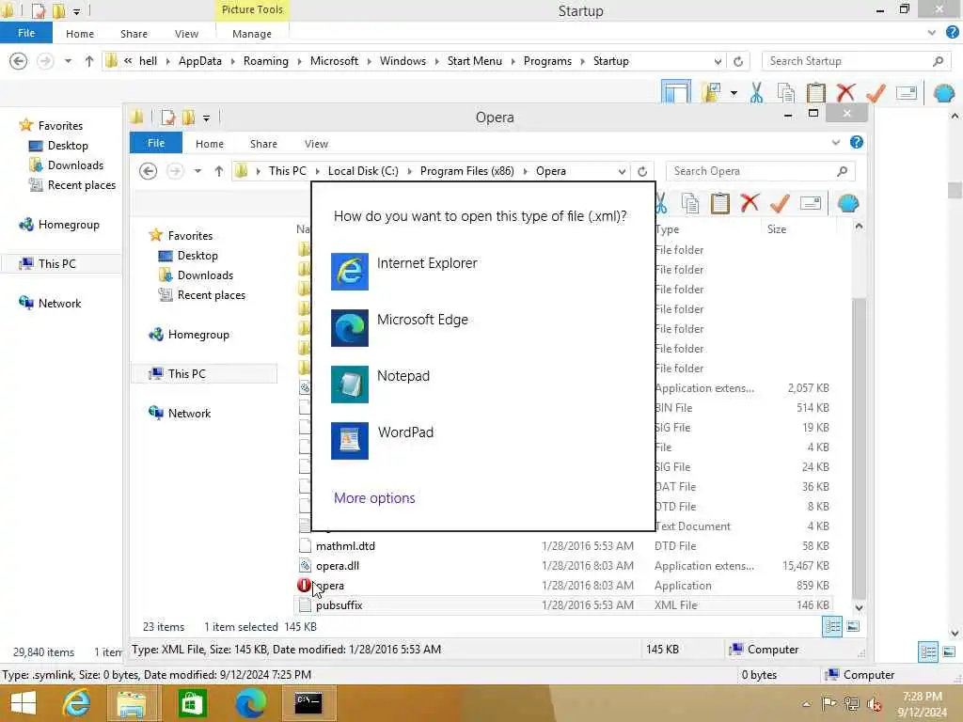
Task: Click the Copy icon in Startup window toolbar
Action: [x=786, y=93]
